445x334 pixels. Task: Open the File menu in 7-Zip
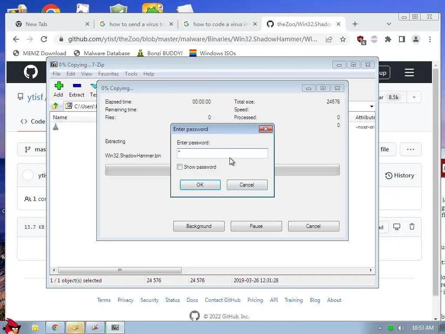point(56,74)
